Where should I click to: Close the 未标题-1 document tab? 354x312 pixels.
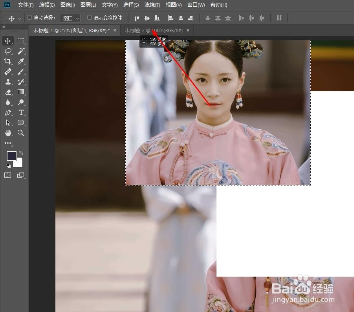pyautogui.click(x=115, y=30)
